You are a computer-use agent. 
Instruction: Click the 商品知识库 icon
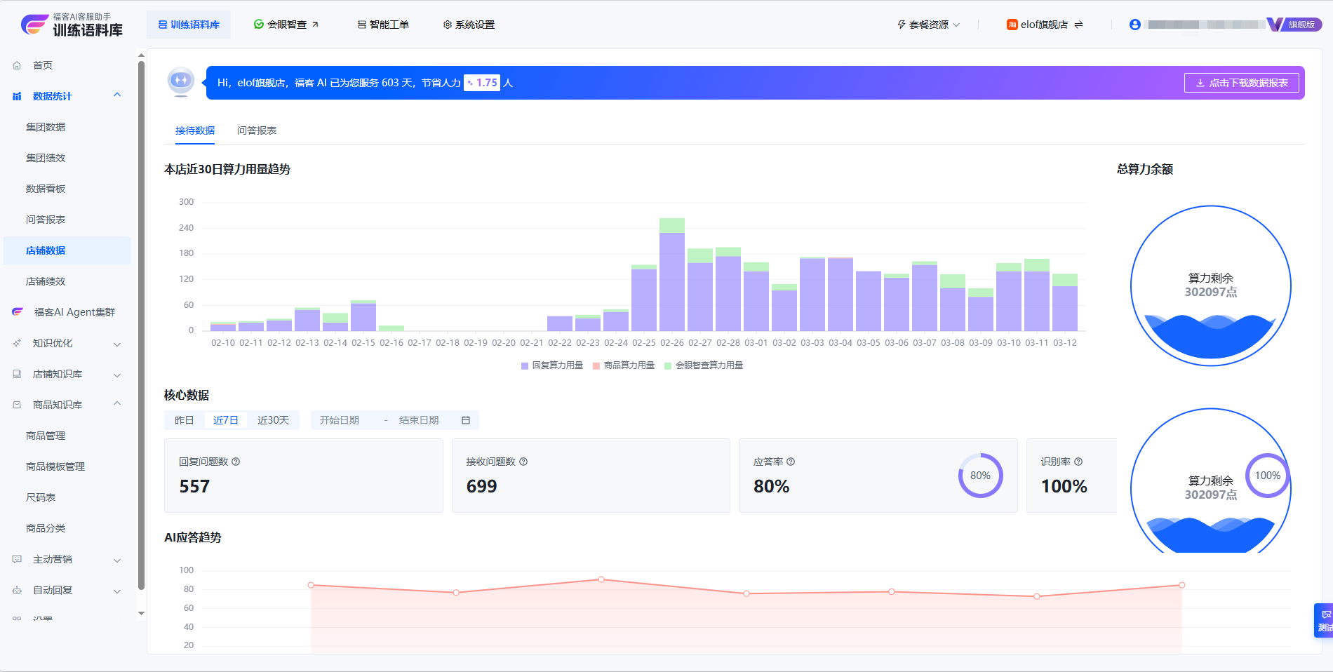(17, 405)
